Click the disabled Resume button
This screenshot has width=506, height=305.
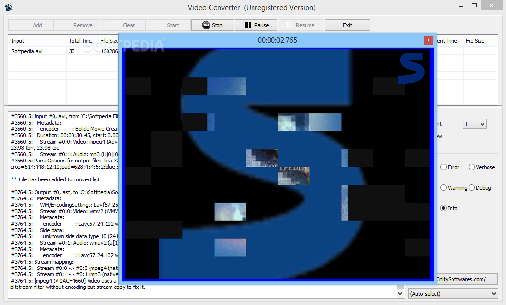point(301,25)
